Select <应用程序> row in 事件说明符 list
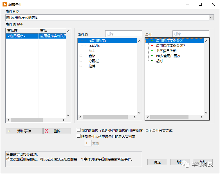The width and height of the screenshot is (220, 174). (x=22, y=36)
